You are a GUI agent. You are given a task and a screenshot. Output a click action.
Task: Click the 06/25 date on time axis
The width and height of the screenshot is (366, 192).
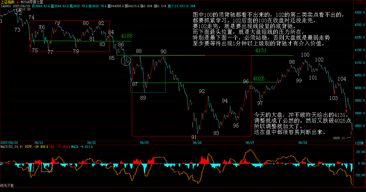144,142
